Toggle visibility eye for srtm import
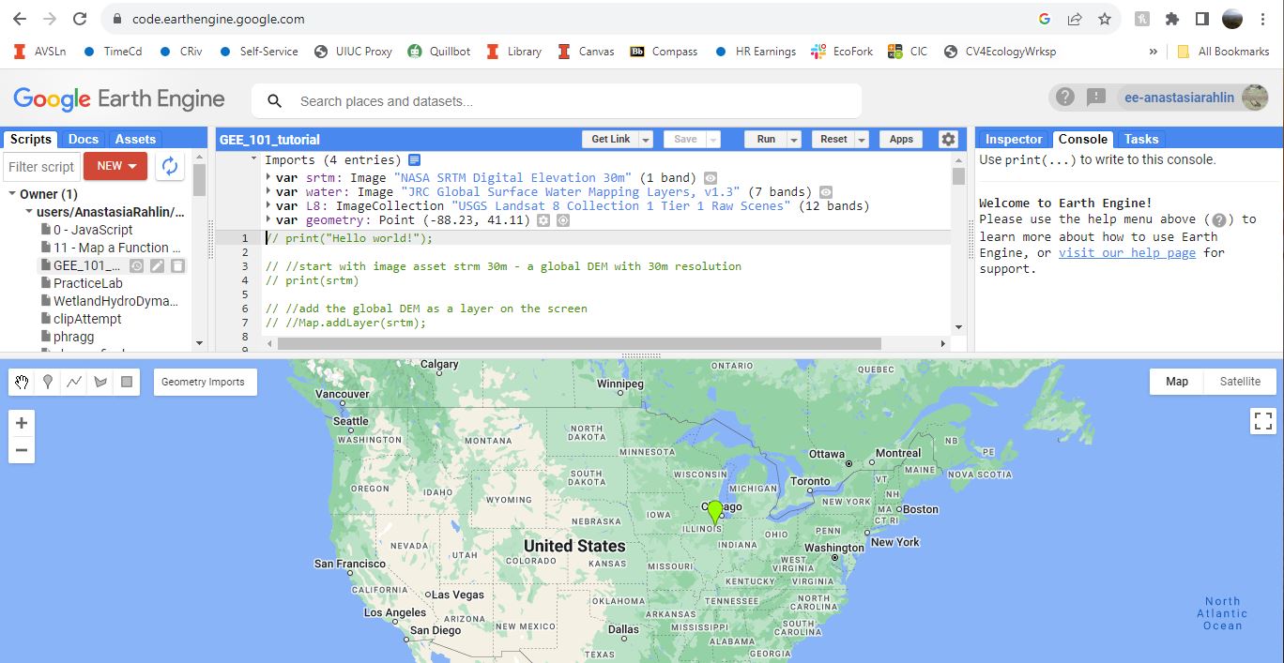Screen dimensions: 1284x663 711,178
